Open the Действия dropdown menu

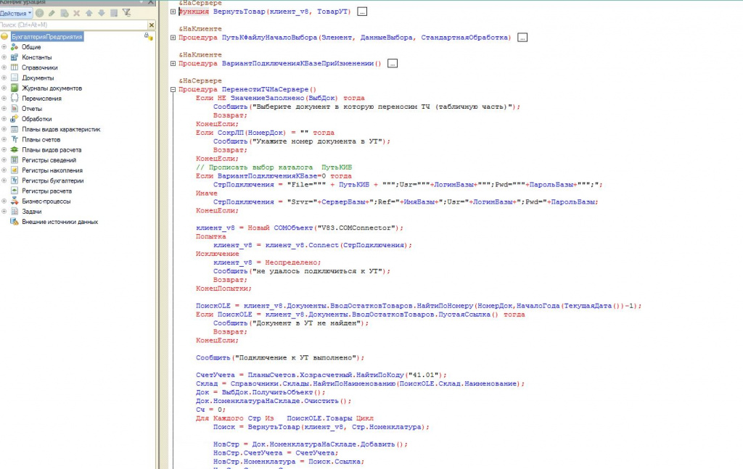[x=16, y=13]
